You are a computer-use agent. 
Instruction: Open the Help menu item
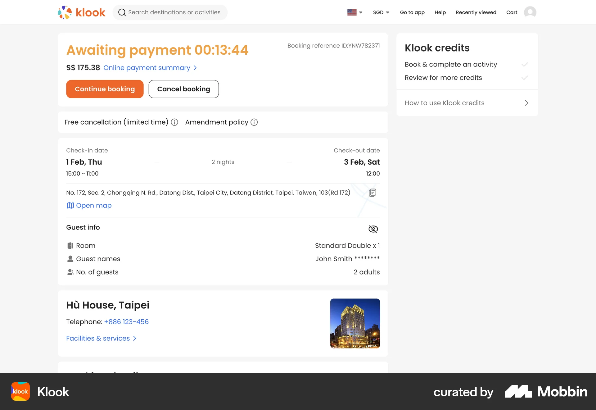pos(440,12)
